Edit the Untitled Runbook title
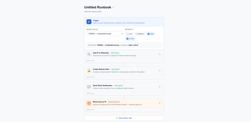The width and height of the screenshot is (251, 122). [98, 7]
